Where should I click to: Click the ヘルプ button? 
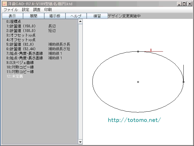(76, 16)
